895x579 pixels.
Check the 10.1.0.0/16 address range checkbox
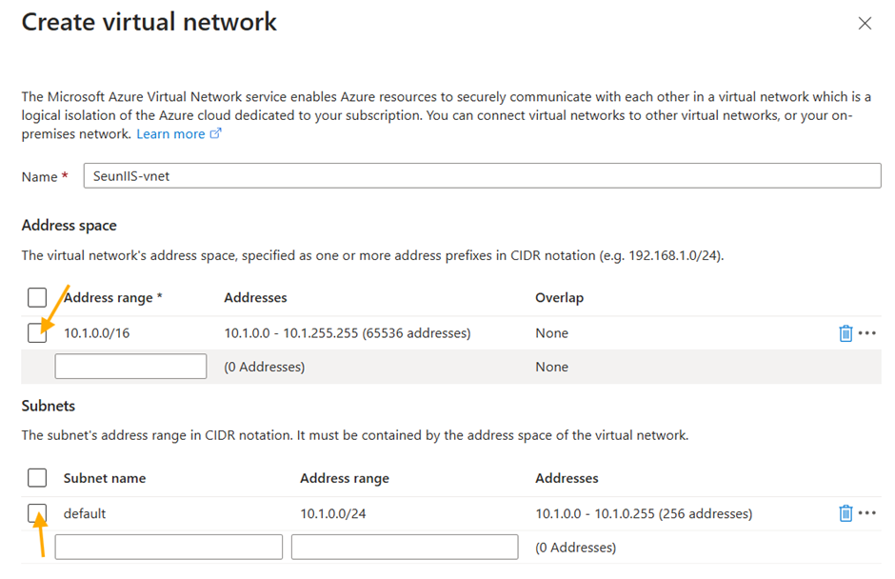[x=37, y=333]
